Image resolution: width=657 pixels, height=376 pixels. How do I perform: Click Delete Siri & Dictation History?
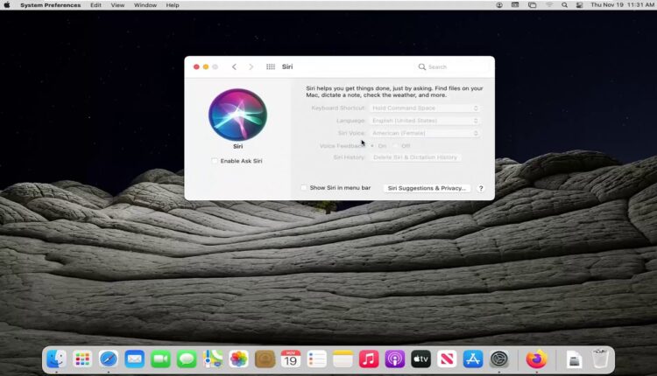tap(415, 157)
